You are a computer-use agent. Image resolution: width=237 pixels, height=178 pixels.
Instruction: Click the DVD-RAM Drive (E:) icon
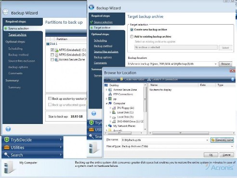point(114,122)
